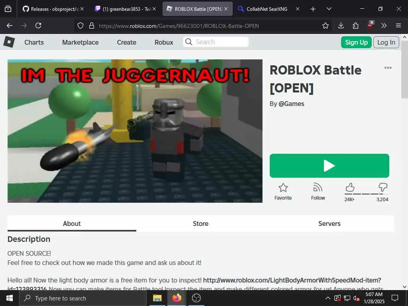408x306 pixels.
Task: Click the Roblox Search input field
Action: point(216,42)
